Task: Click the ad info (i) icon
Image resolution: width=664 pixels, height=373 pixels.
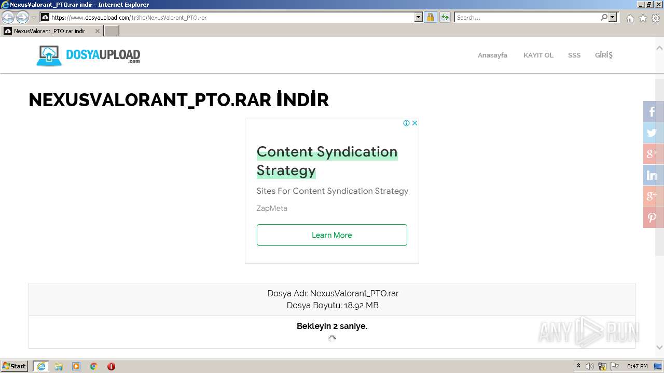Action: (407, 123)
